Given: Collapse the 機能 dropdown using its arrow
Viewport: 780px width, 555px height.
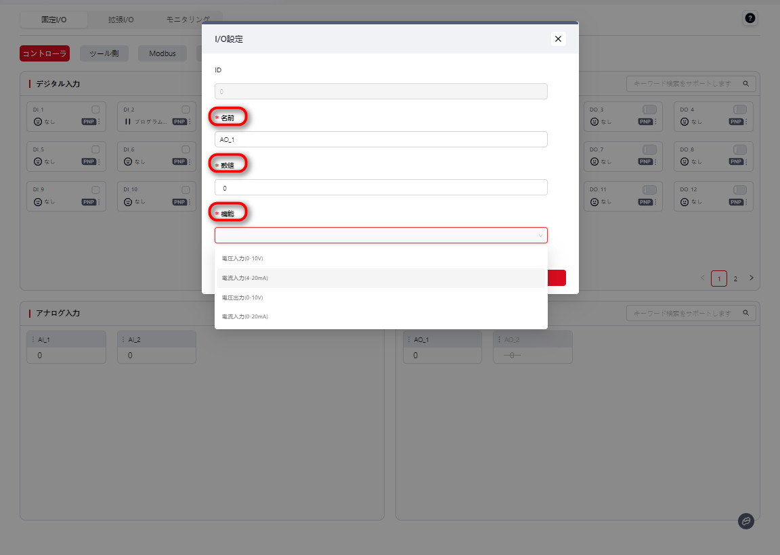Looking at the screenshot, I should tap(540, 235).
